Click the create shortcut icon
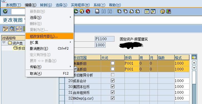202x104 pixels. coord(153,11)
